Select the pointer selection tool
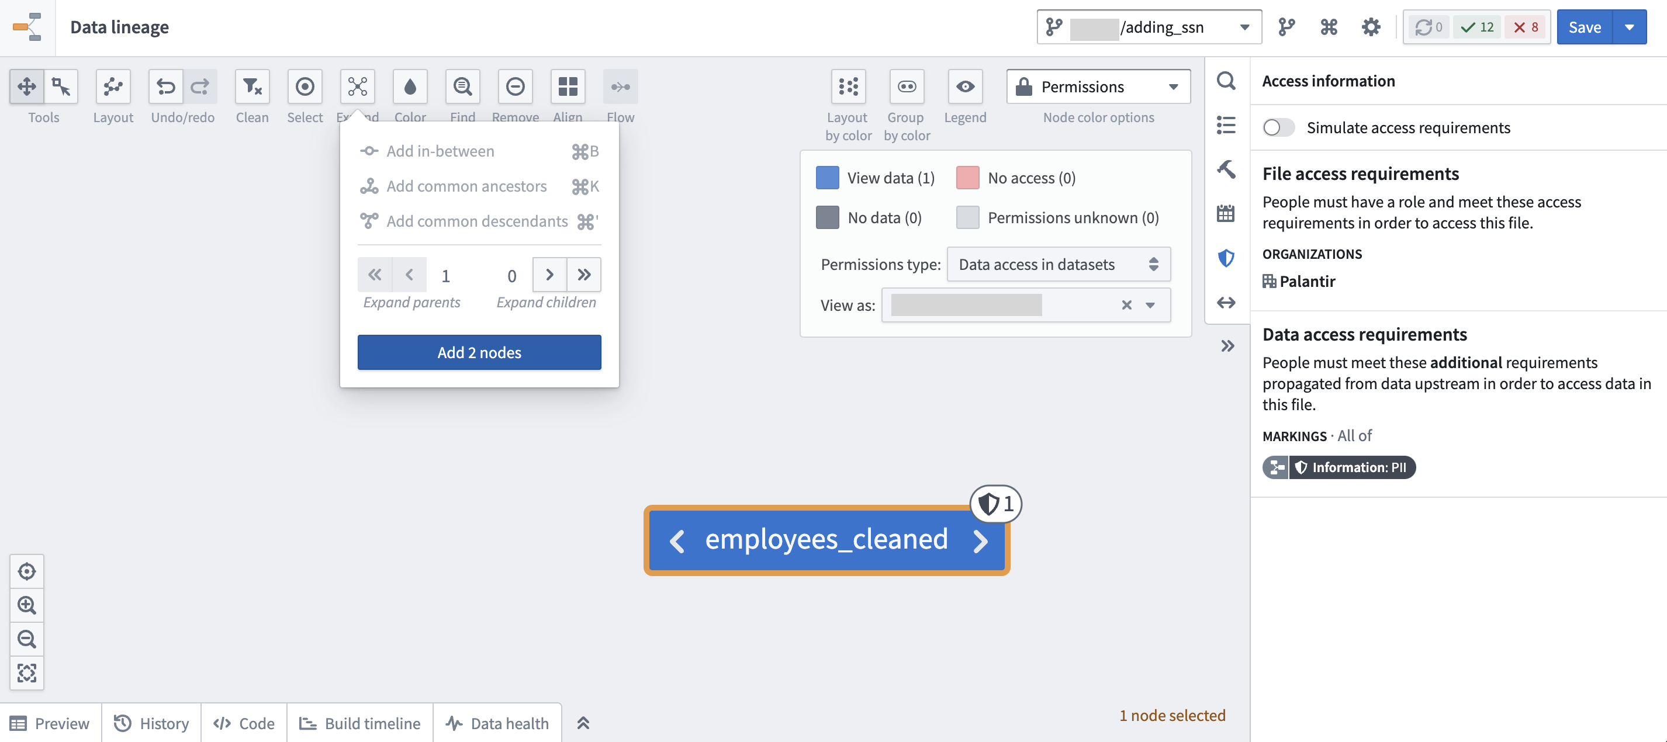The height and width of the screenshot is (742, 1667). (x=61, y=86)
